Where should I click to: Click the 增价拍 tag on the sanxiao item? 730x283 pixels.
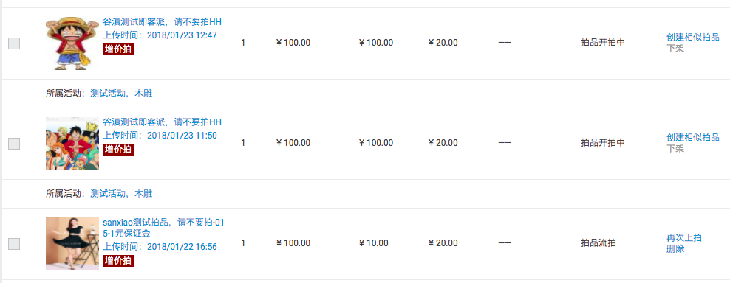tap(118, 261)
